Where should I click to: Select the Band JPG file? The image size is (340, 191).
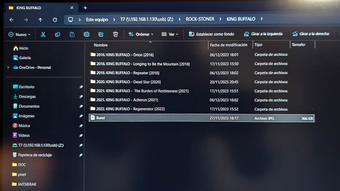201,118
